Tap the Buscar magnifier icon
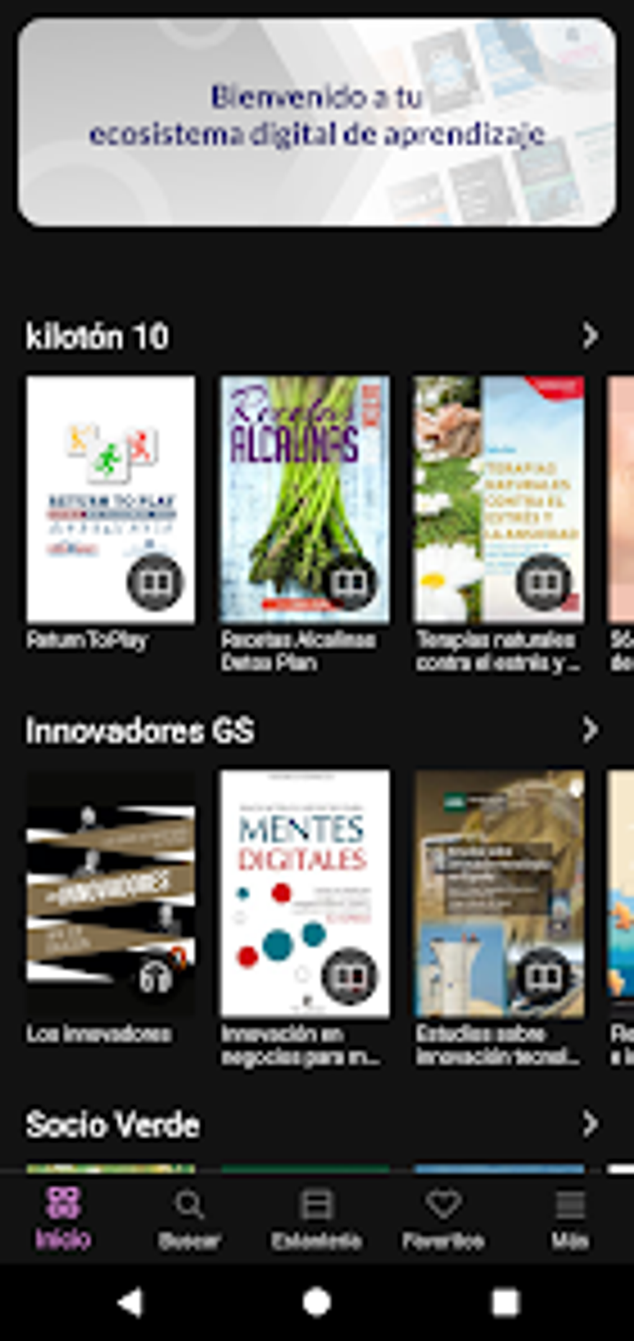 (x=189, y=1205)
